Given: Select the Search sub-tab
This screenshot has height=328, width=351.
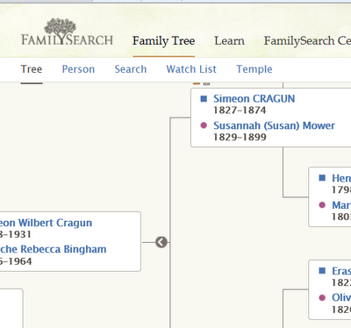Looking at the screenshot, I should (131, 69).
